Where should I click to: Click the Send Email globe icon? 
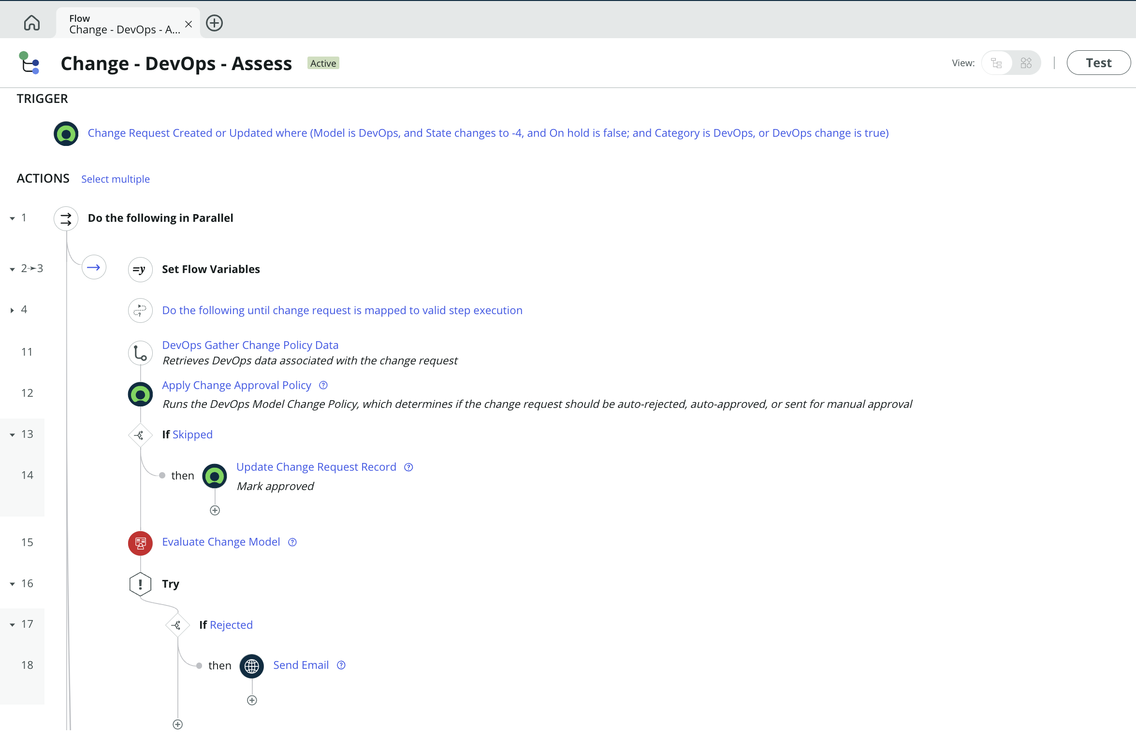252,666
